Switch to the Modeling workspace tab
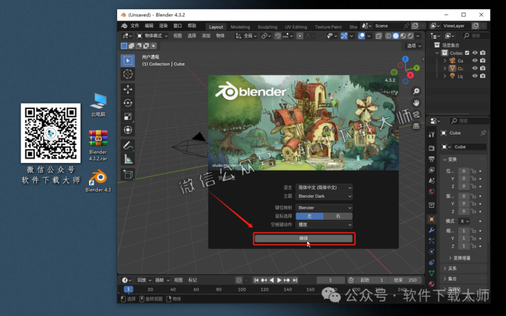The width and height of the screenshot is (506, 316). 240,27
